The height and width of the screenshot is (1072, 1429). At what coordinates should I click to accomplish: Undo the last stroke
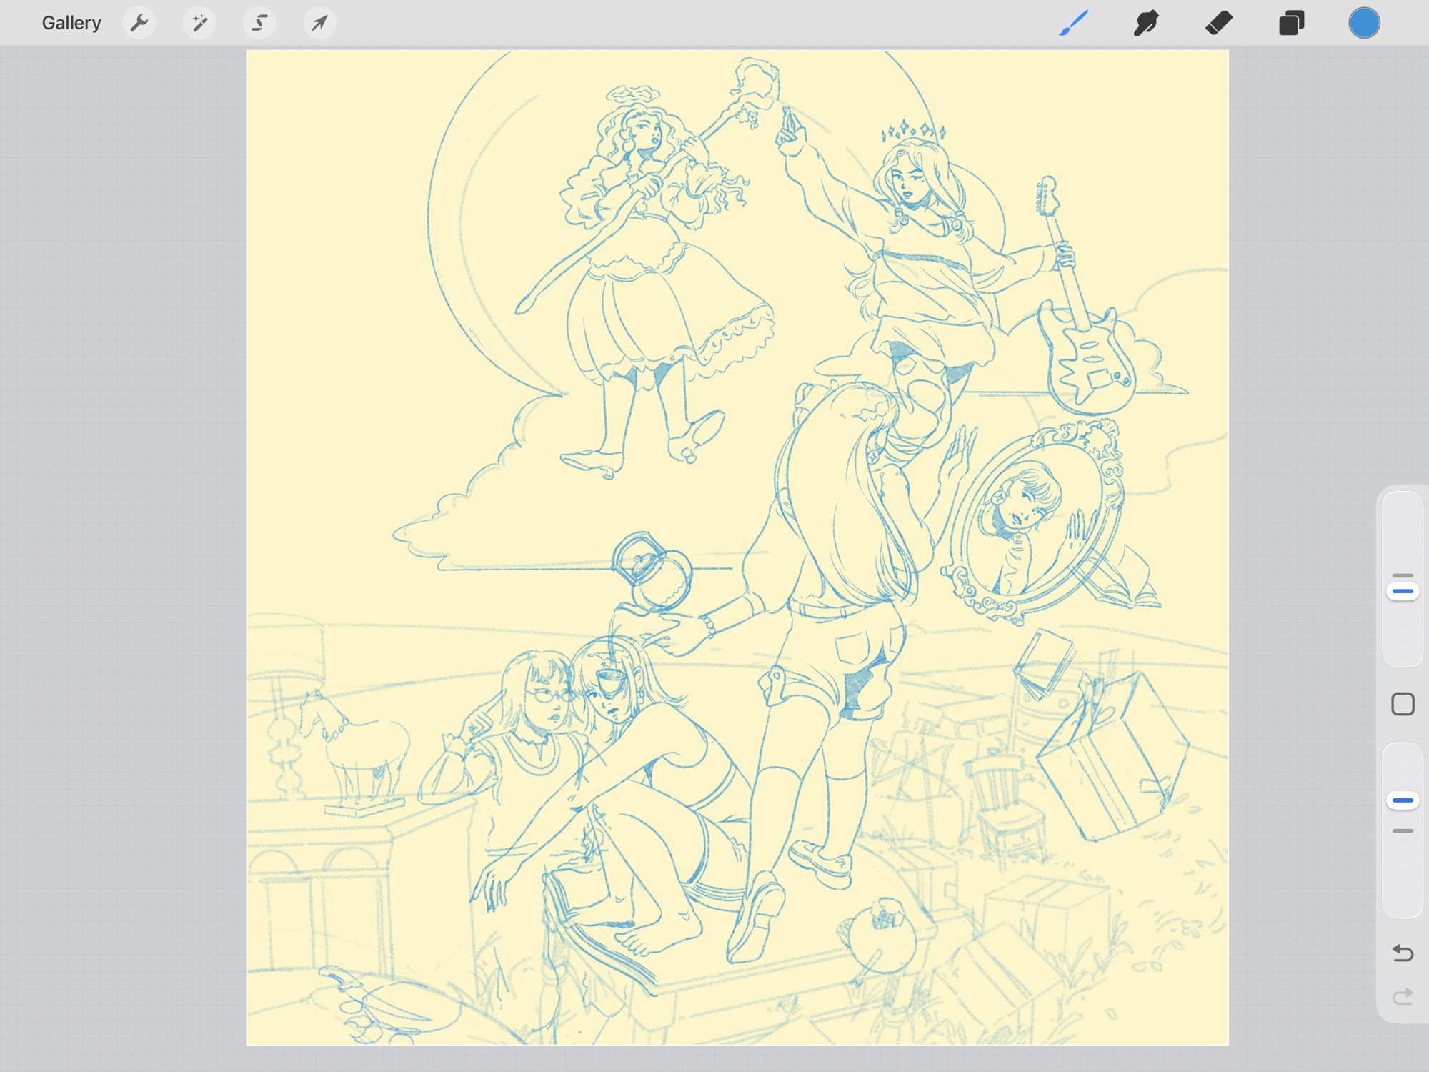[x=1403, y=953]
